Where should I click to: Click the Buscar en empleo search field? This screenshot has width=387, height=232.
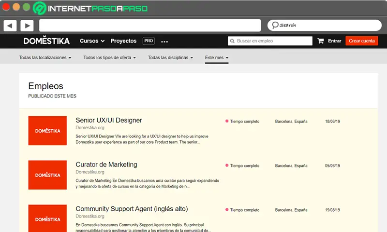(273, 41)
